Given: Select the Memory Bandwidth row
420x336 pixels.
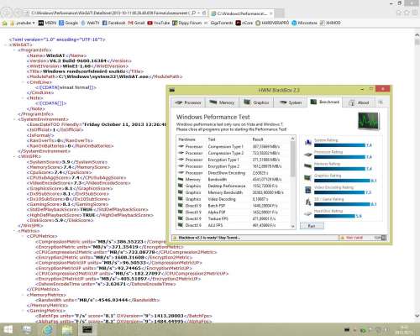Looking at the screenshot, I should coord(234,180).
